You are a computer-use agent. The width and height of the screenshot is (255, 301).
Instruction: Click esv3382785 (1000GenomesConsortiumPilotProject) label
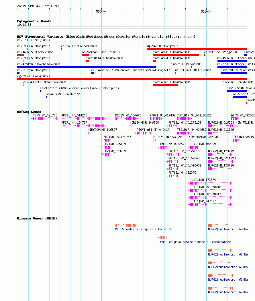79,88
